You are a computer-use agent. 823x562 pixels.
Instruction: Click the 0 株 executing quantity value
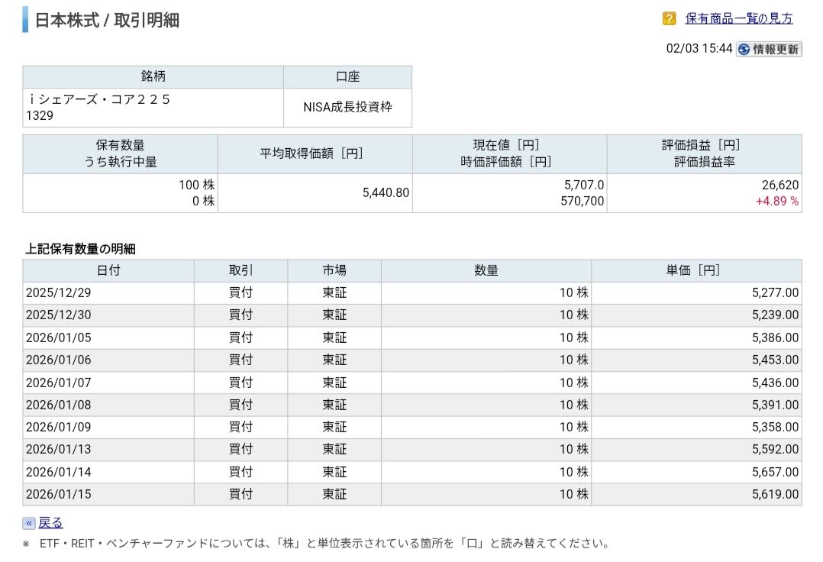pyautogui.click(x=203, y=201)
